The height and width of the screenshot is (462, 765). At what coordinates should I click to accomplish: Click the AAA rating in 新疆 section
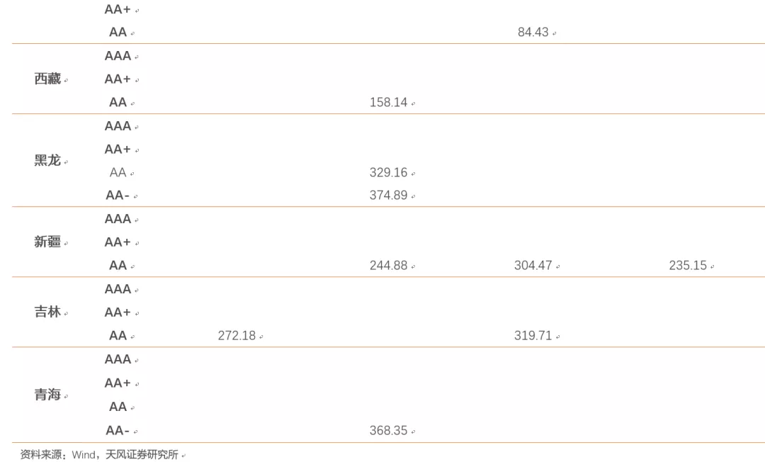118,218
